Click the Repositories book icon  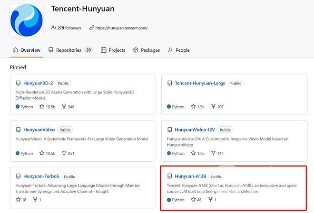pos(50,50)
